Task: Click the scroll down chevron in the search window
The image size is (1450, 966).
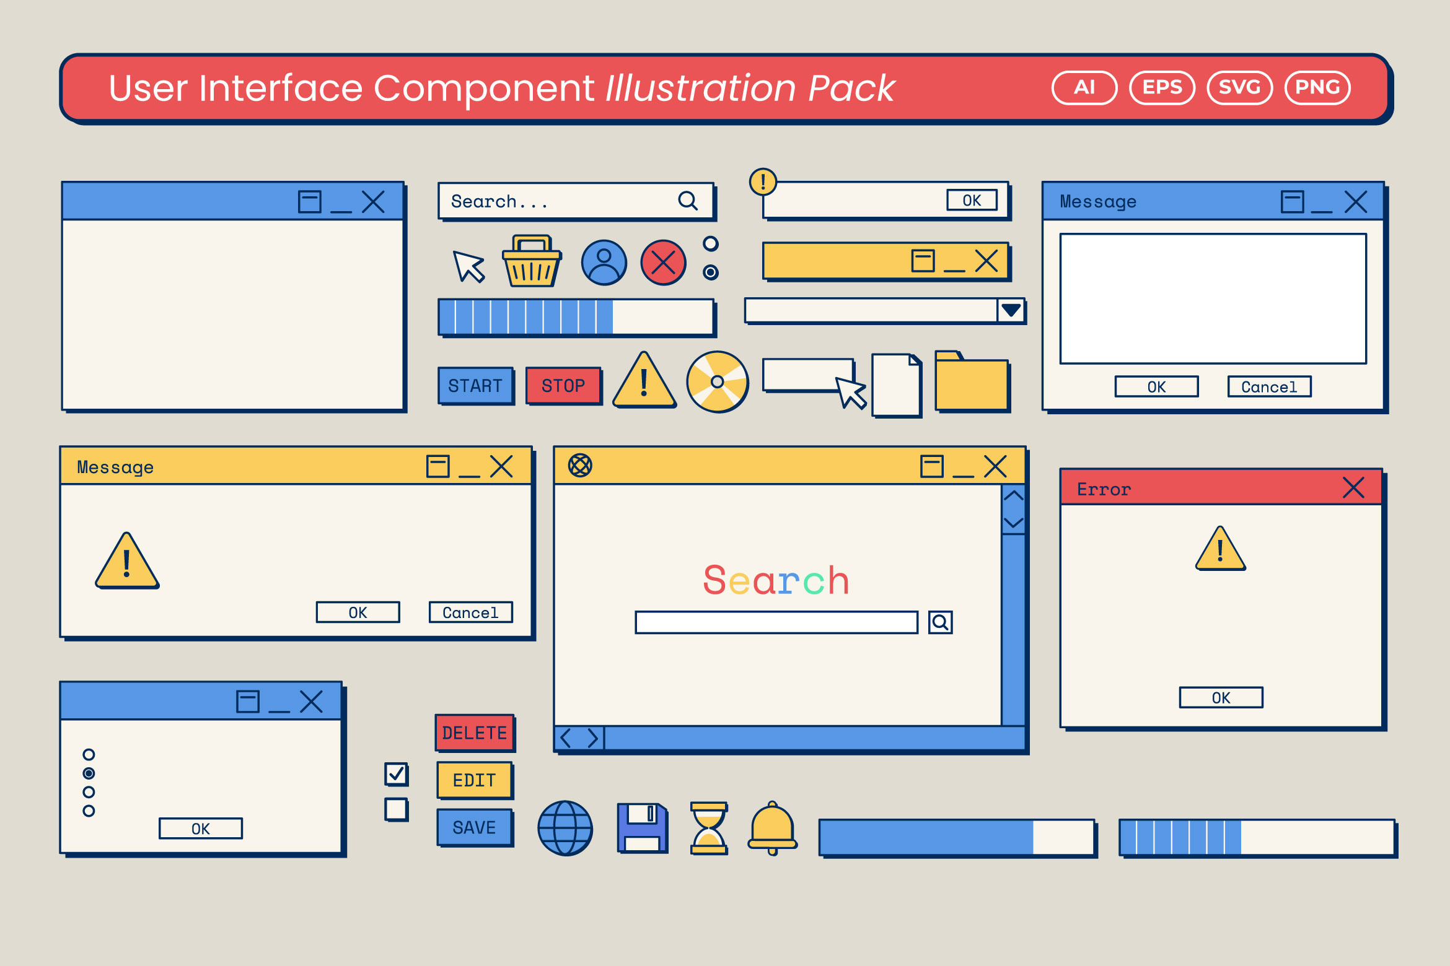Action: pyautogui.click(x=1013, y=523)
